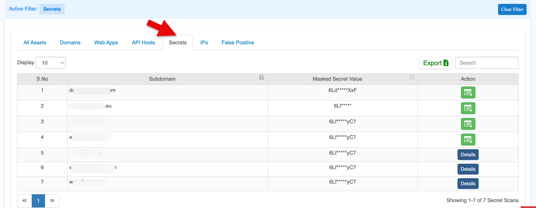The height and width of the screenshot is (208, 536).
Task: Open the IPs tab
Action: coord(204,43)
